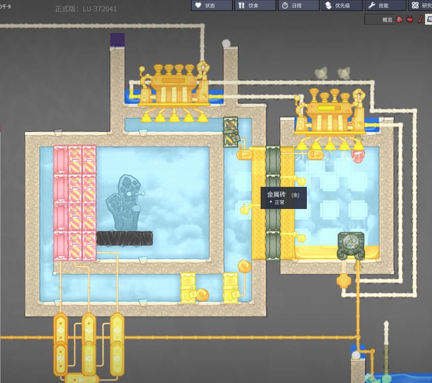Select the bottom green insulated tile segment

click(x=273, y=245)
